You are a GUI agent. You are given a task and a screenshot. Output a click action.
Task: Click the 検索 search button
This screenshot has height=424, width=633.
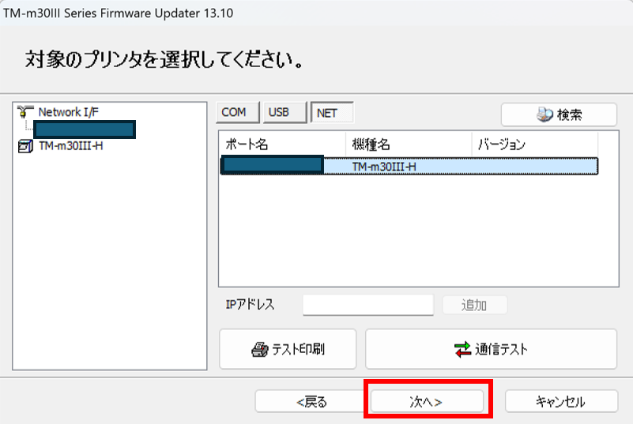[559, 115]
